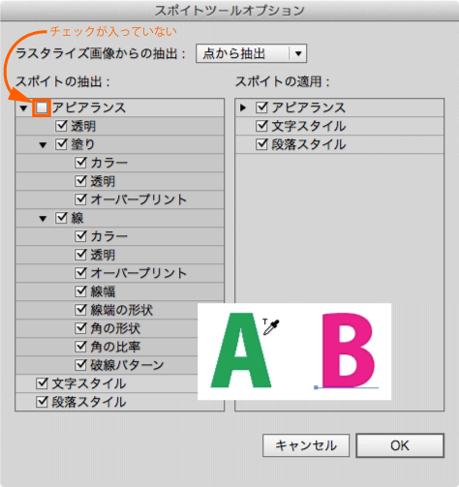Expand アピアランス in スポイトの適用 list
Viewport: 459px width, 487px height.
coord(243,107)
